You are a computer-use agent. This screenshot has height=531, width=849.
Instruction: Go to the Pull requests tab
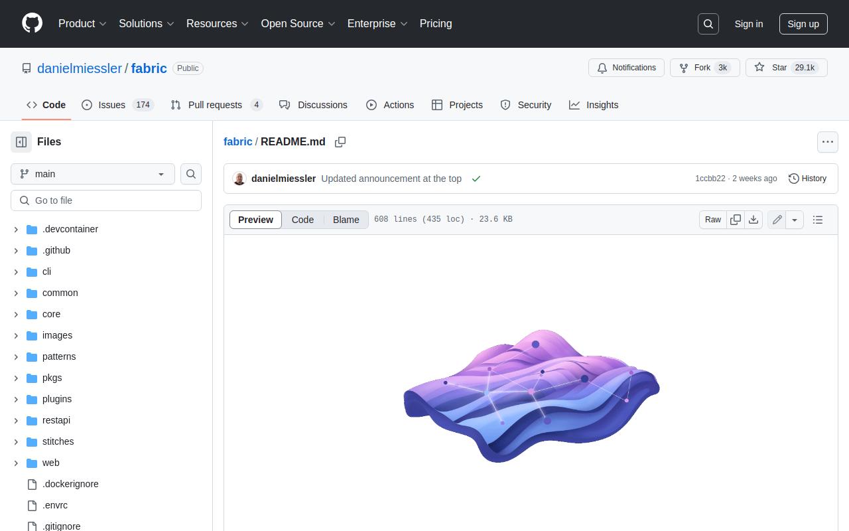coord(215,105)
